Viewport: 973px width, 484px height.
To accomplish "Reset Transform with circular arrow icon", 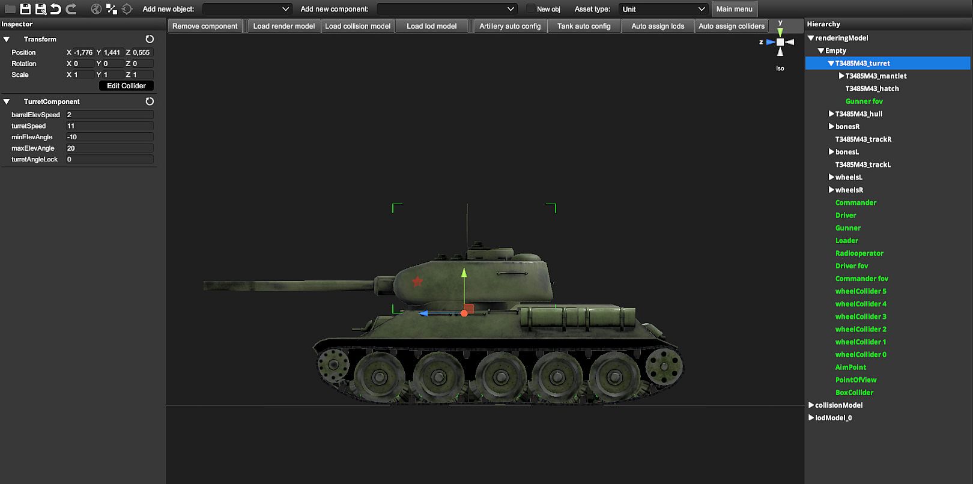I will [150, 39].
